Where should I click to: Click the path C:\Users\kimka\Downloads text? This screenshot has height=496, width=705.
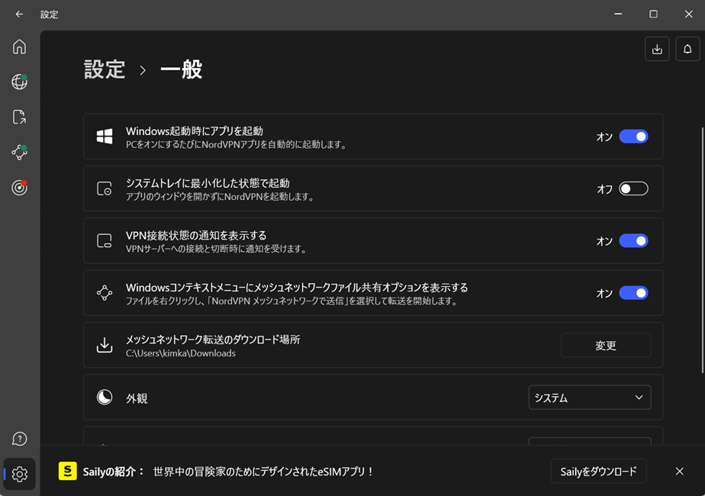click(x=181, y=353)
